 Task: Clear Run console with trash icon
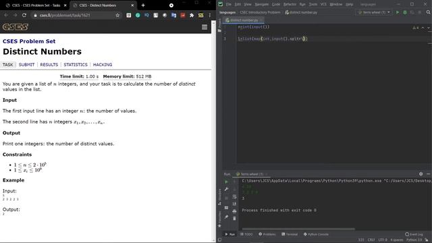click(x=234, y=218)
